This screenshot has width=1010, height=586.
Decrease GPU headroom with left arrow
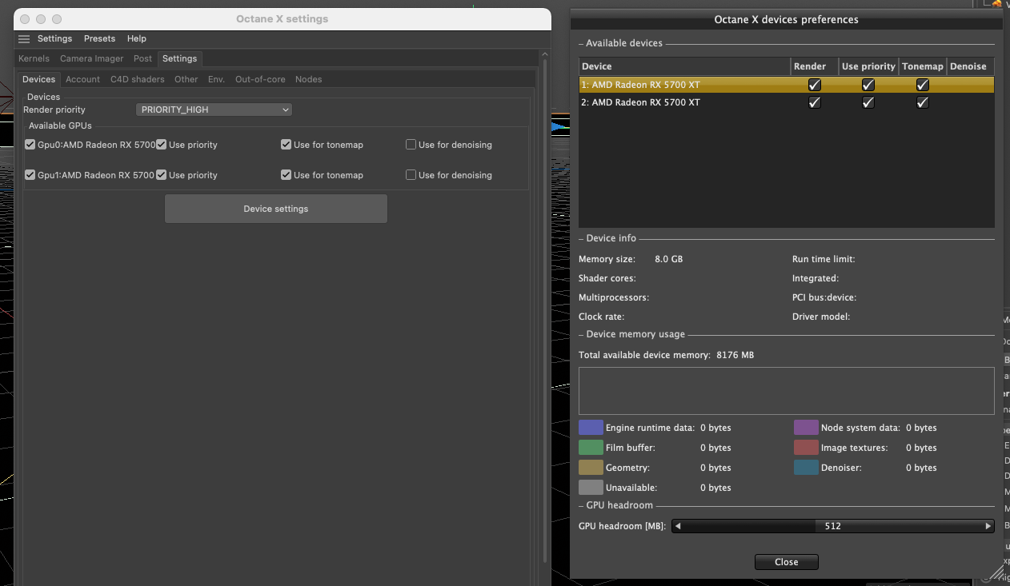678,526
